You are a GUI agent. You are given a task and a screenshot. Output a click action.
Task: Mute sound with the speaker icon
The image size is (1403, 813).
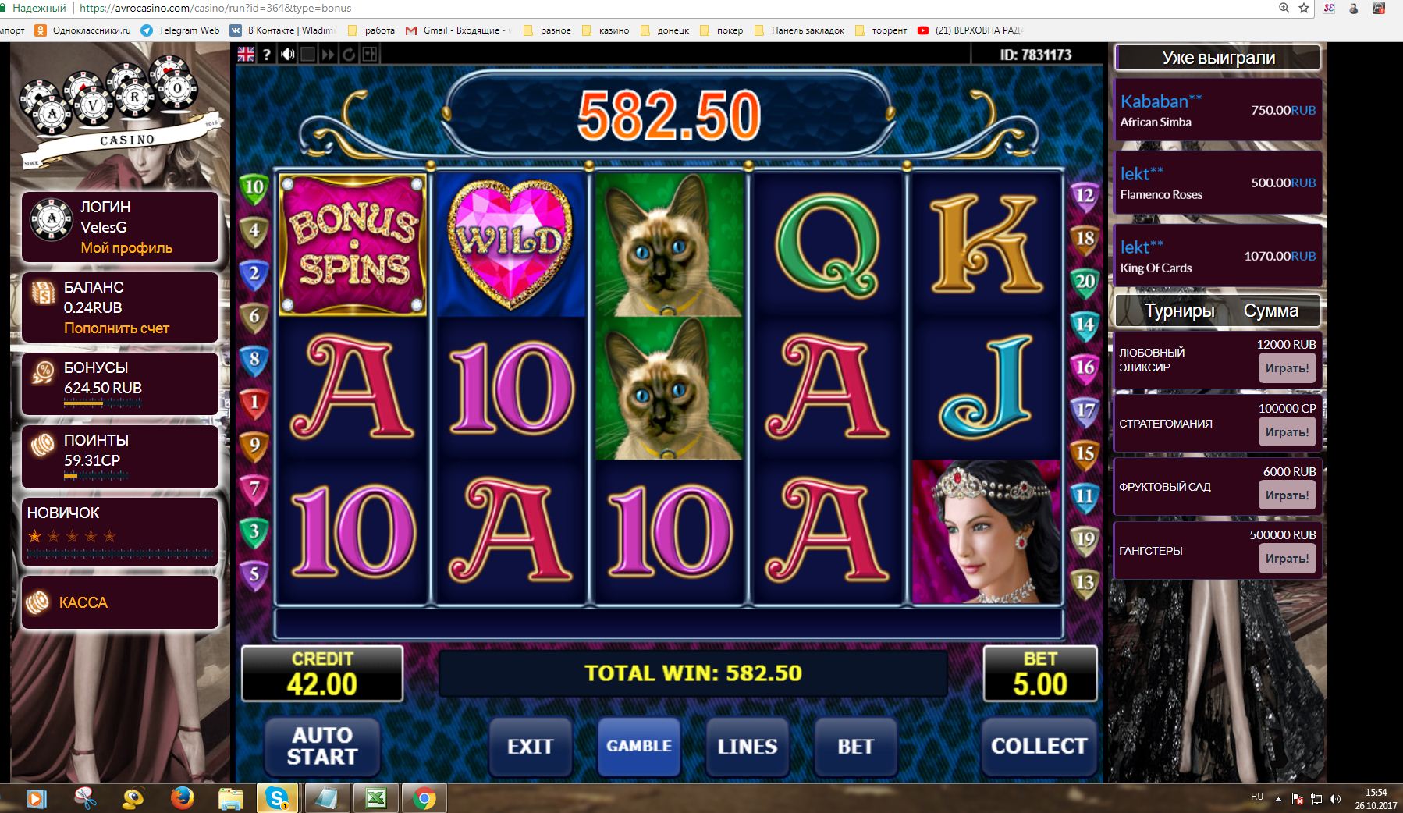288,54
